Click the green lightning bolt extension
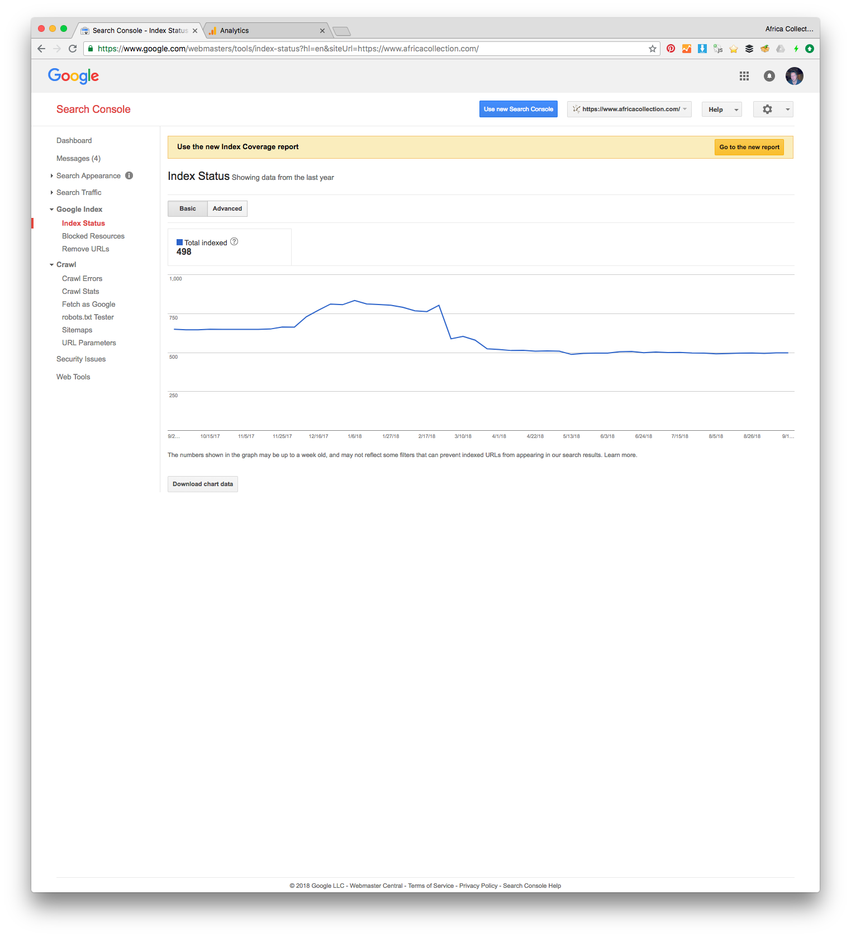 pos(796,49)
